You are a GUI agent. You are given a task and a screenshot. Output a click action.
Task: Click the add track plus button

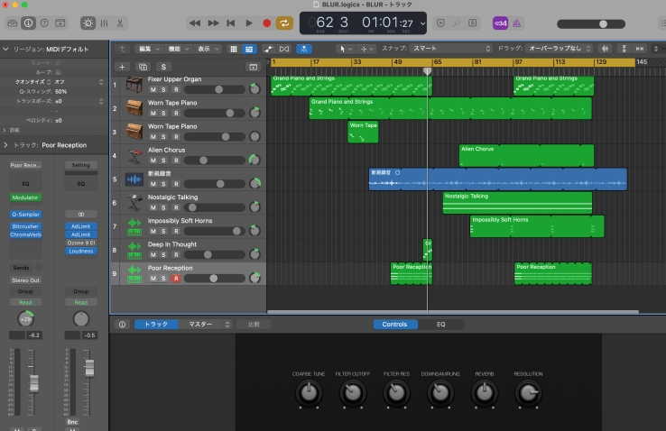point(122,67)
